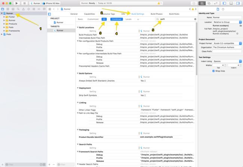Open the Location dropdown in inspector
The width and height of the screenshot is (243, 167).
click(x=227, y=22)
